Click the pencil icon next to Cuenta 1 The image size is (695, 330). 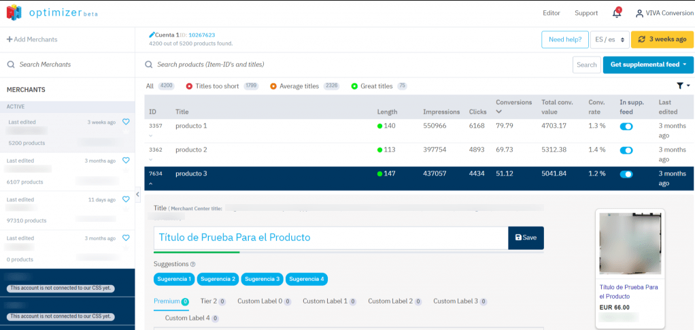[x=152, y=35]
